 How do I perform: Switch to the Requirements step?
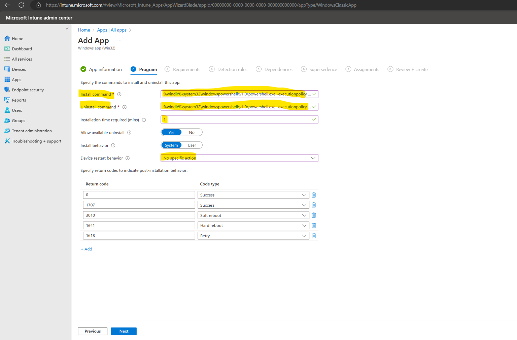coord(186,69)
